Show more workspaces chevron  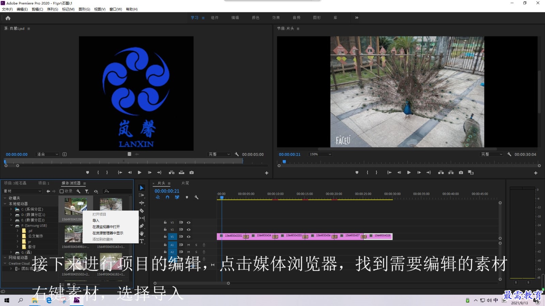click(x=357, y=18)
